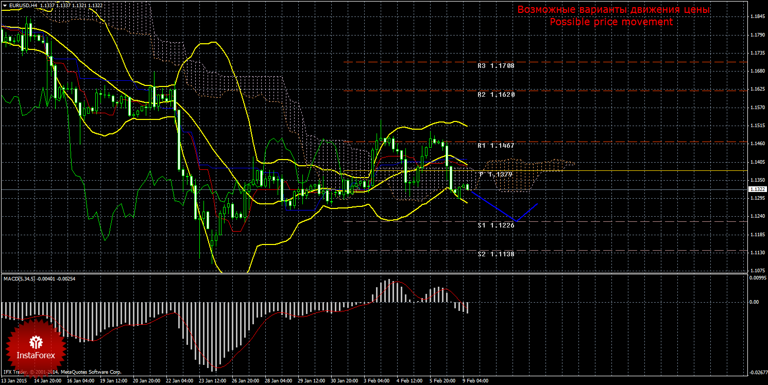Click the S1 1.1226 support label
768x385 pixels.
click(496, 225)
